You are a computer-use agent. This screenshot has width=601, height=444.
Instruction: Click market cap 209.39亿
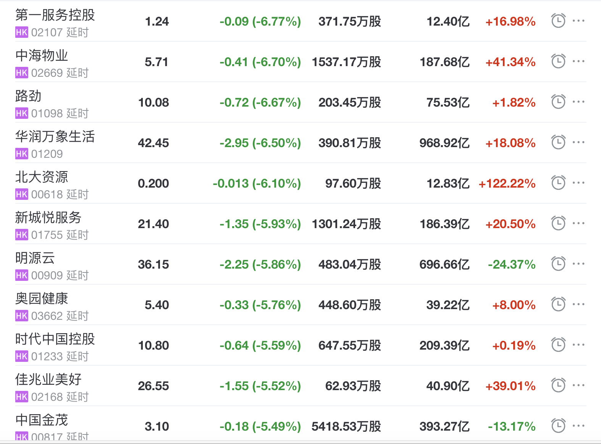[x=444, y=345]
